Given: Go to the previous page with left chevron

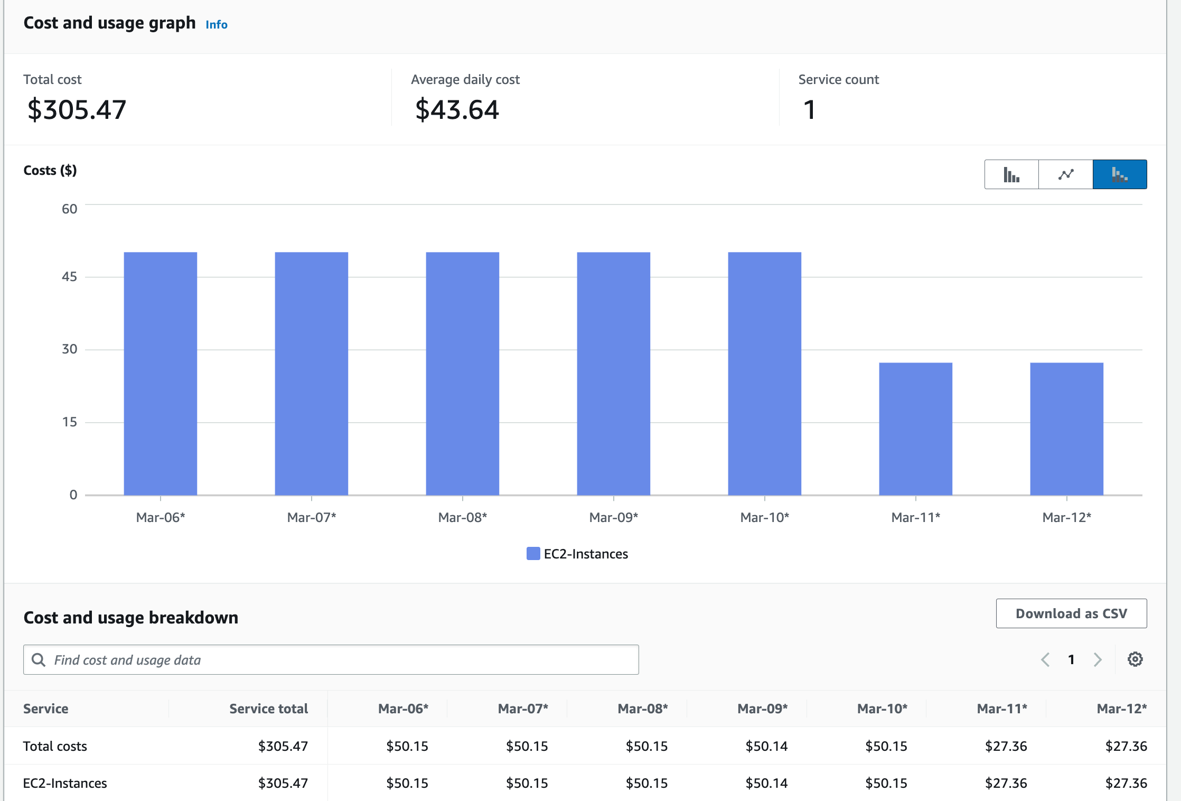Looking at the screenshot, I should pyautogui.click(x=1045, y=659).
